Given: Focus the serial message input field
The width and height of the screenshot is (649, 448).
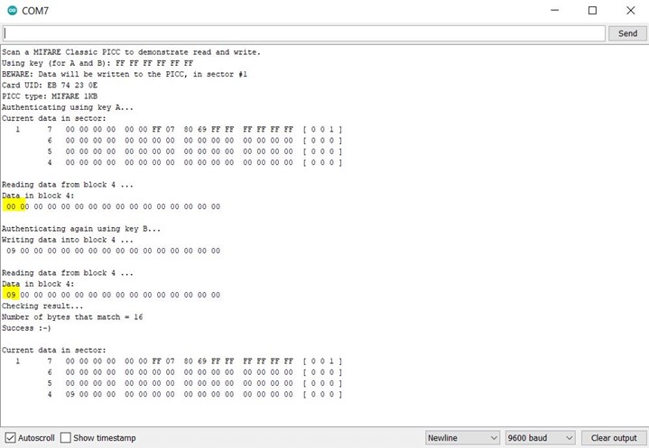Looking at the screenshot, I should coord(304,33).
